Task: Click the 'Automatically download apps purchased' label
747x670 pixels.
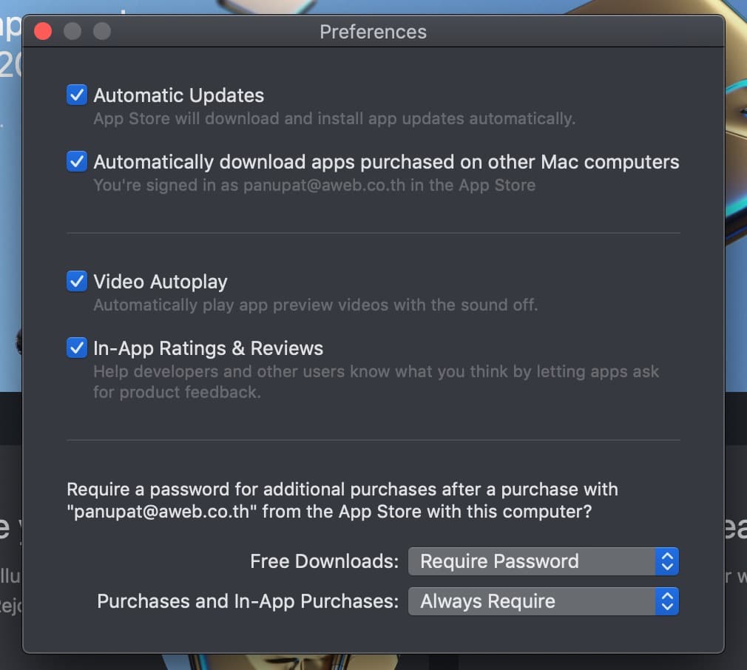Action: coord(386,163)
